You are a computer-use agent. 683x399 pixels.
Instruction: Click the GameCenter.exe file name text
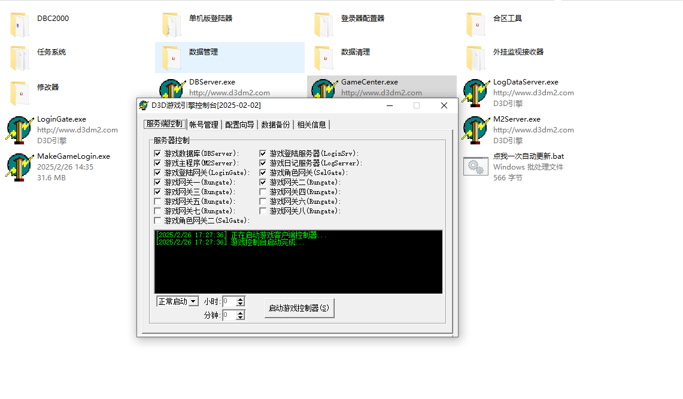pyautogui.click(x=369, y=82)
